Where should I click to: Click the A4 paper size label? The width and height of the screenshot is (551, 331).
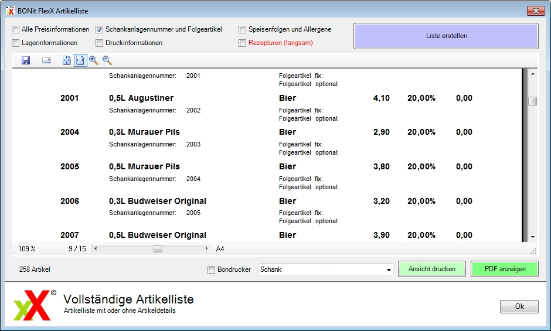click(220, 249)
